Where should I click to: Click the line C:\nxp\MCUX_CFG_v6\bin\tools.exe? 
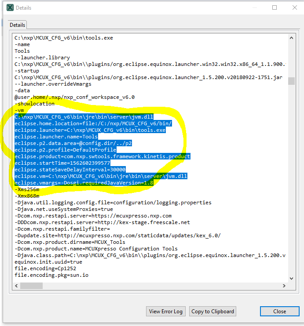coord(64,38)
